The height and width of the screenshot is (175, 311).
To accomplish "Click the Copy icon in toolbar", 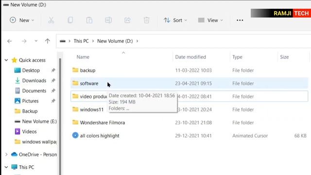I will (70, 20).
